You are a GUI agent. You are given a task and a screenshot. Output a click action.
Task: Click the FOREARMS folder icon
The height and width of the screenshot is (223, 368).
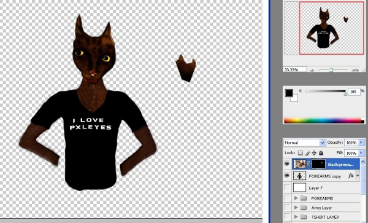coord(304,198)
